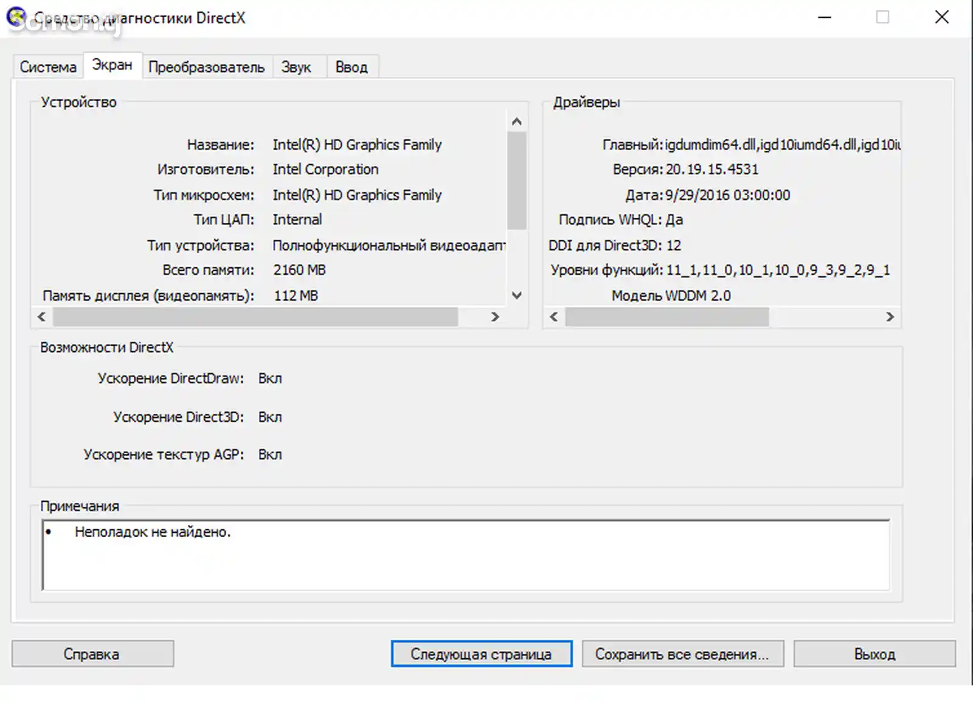Click the chip type value under Тип микросхем
This screenshot has height=702, width=973.
(357, 195)
